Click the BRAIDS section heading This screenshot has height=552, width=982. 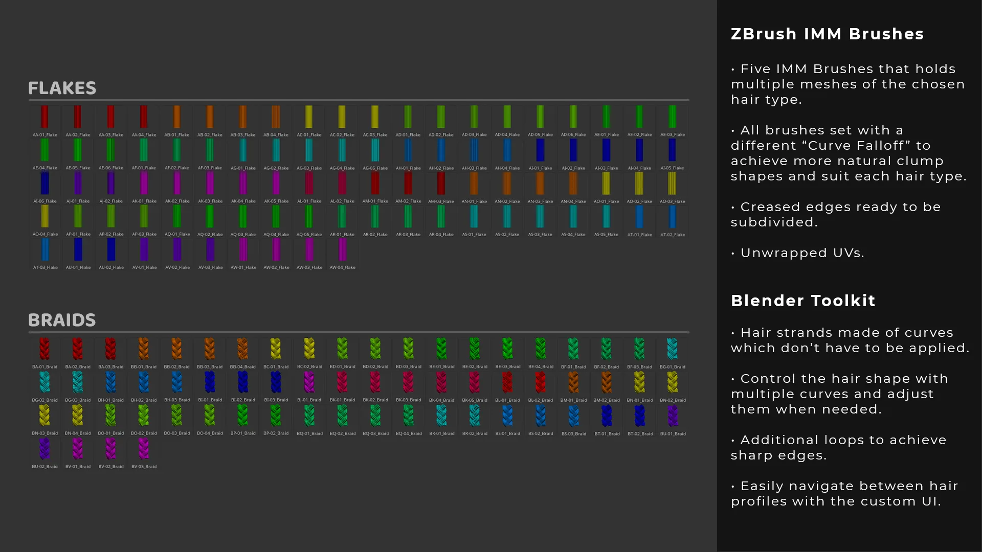pos(62,320)
